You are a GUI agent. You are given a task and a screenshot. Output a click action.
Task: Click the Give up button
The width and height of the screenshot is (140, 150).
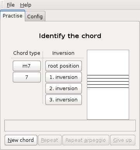123,140
